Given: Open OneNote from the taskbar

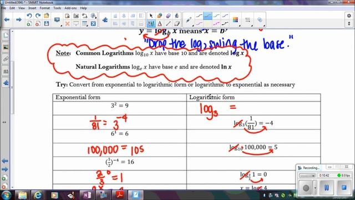Looking at the screenshot, I should tap(87, 195).
